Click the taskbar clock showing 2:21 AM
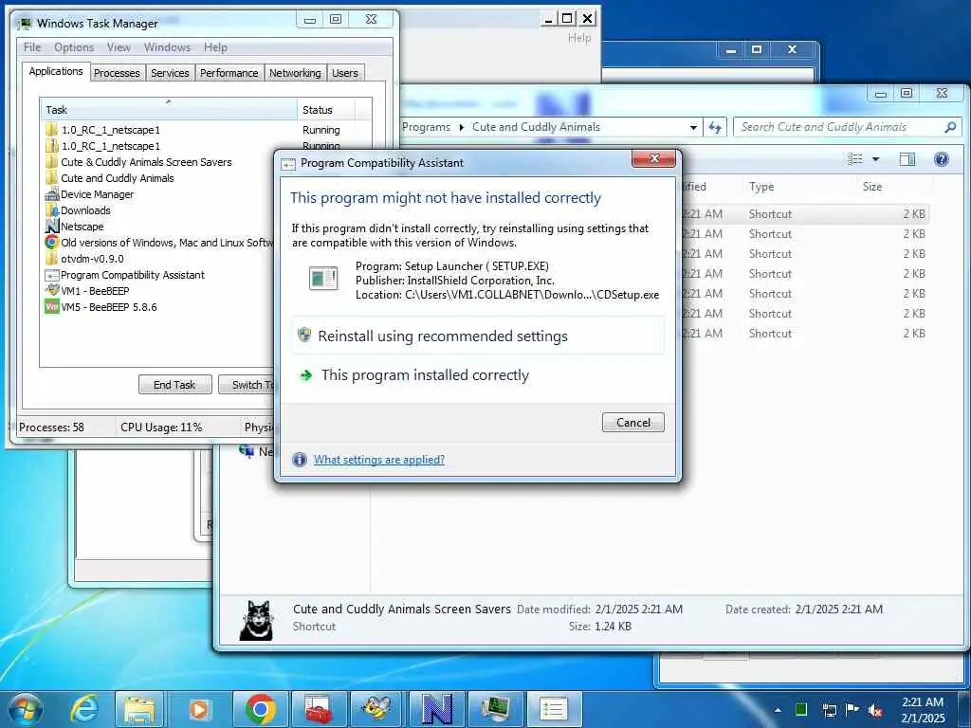This screenshot has width=971, height=728. click(x=923, y=710)
